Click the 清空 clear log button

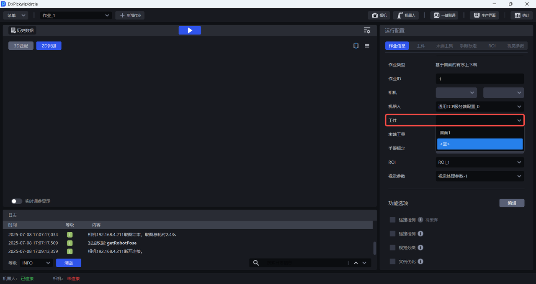[69, 263]
